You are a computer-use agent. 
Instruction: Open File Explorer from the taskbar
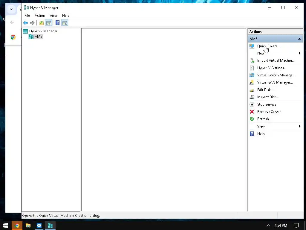[28, 226]
